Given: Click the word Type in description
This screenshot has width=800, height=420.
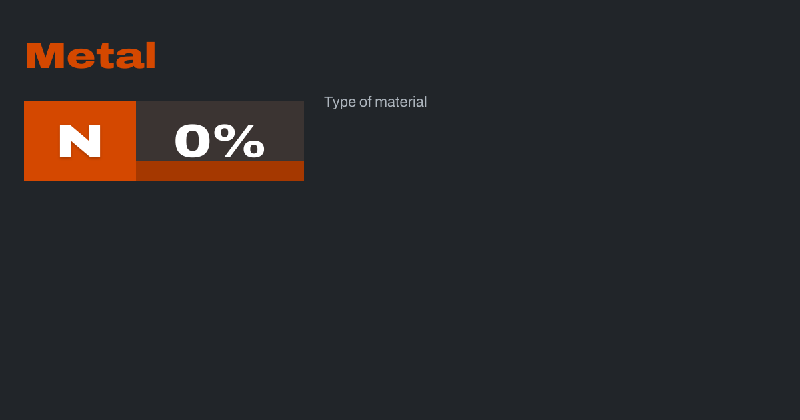Looking at the screenshot, I should 339,103.
